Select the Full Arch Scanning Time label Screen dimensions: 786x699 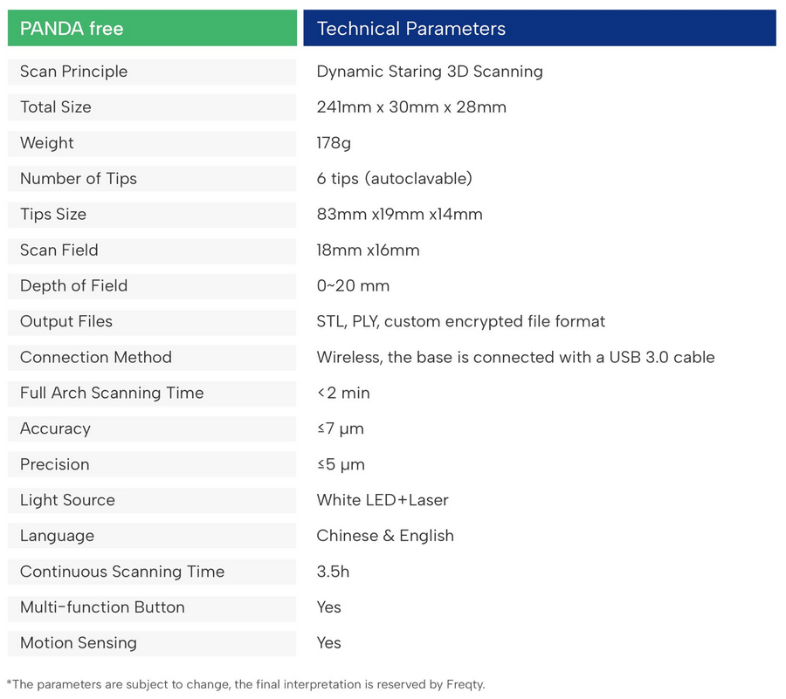111,394
